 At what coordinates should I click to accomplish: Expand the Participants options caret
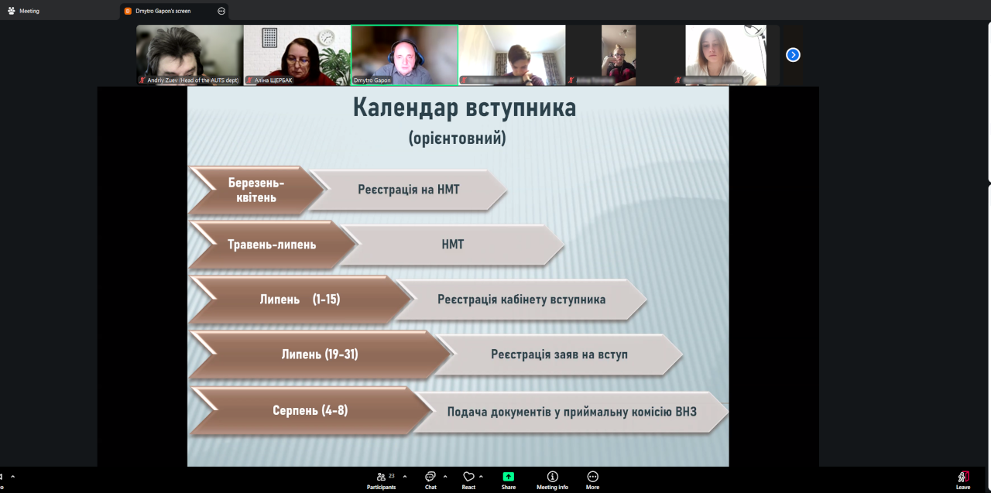tap(405, 477)
